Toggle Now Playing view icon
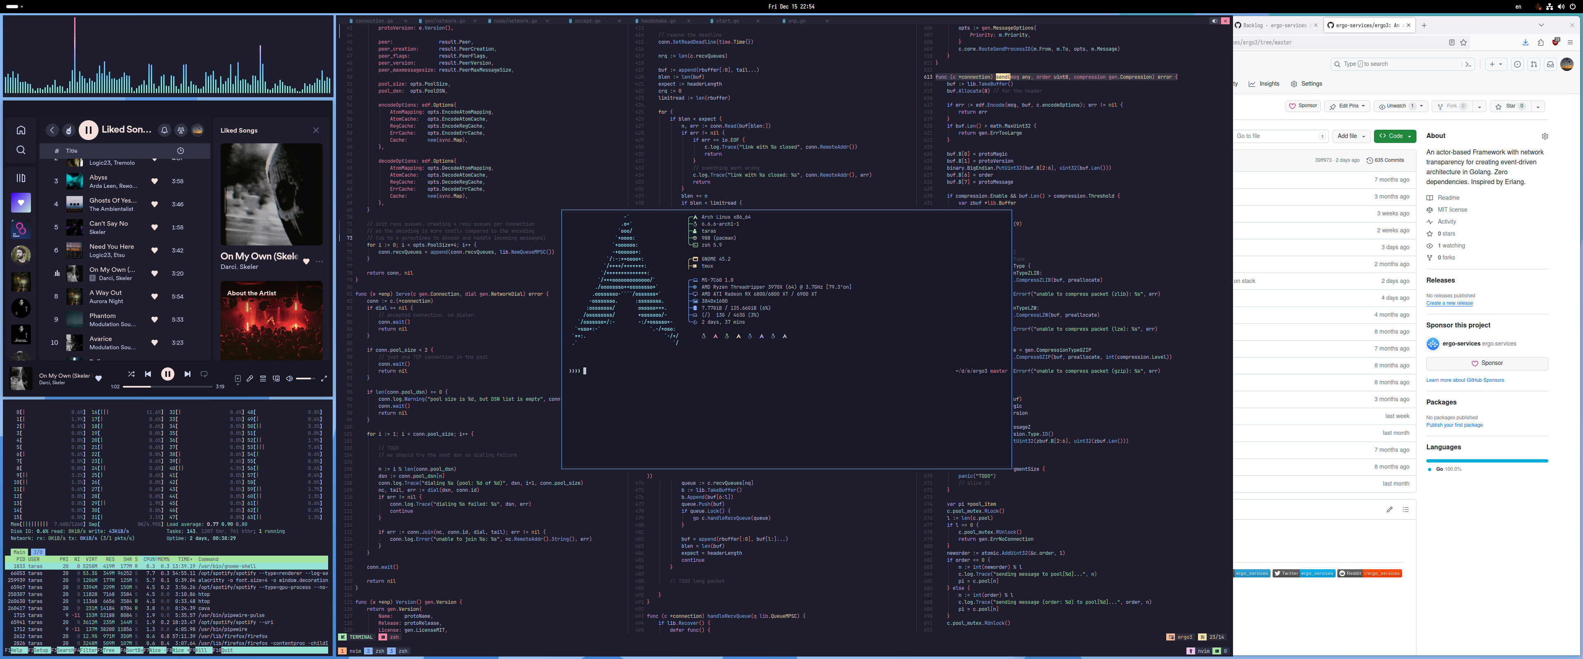Screen dimensions: 1583x659 tap(238, 379)
